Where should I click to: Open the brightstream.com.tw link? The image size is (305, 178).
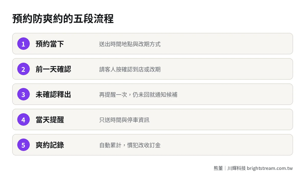coord(270,168)
